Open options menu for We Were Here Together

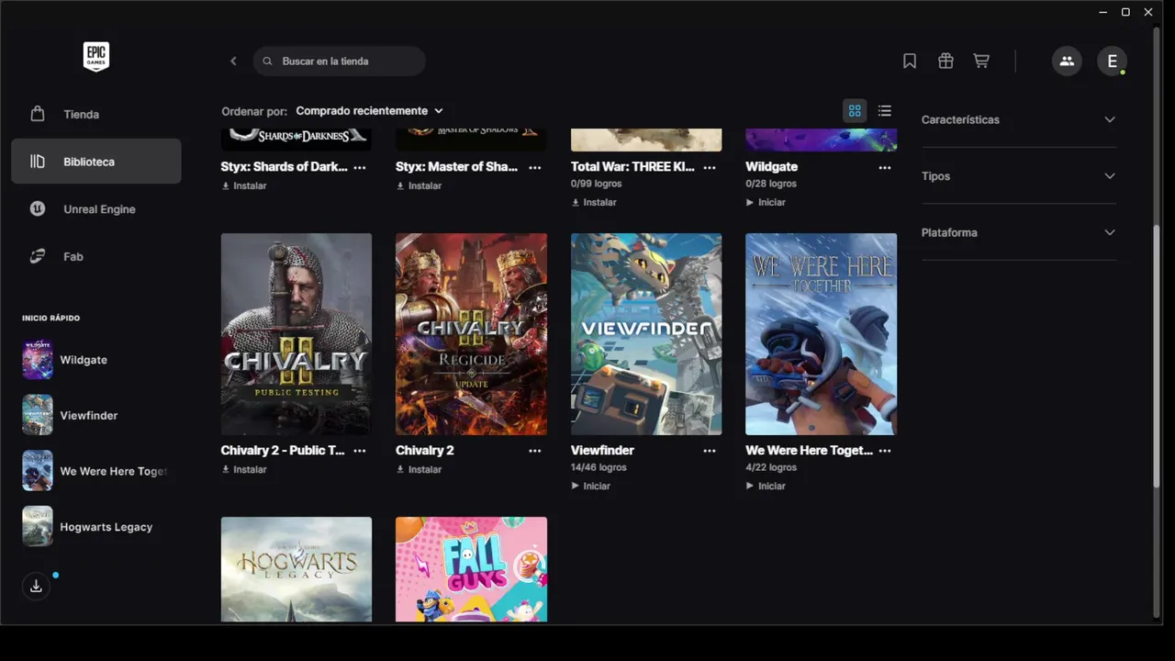(885, 451)
